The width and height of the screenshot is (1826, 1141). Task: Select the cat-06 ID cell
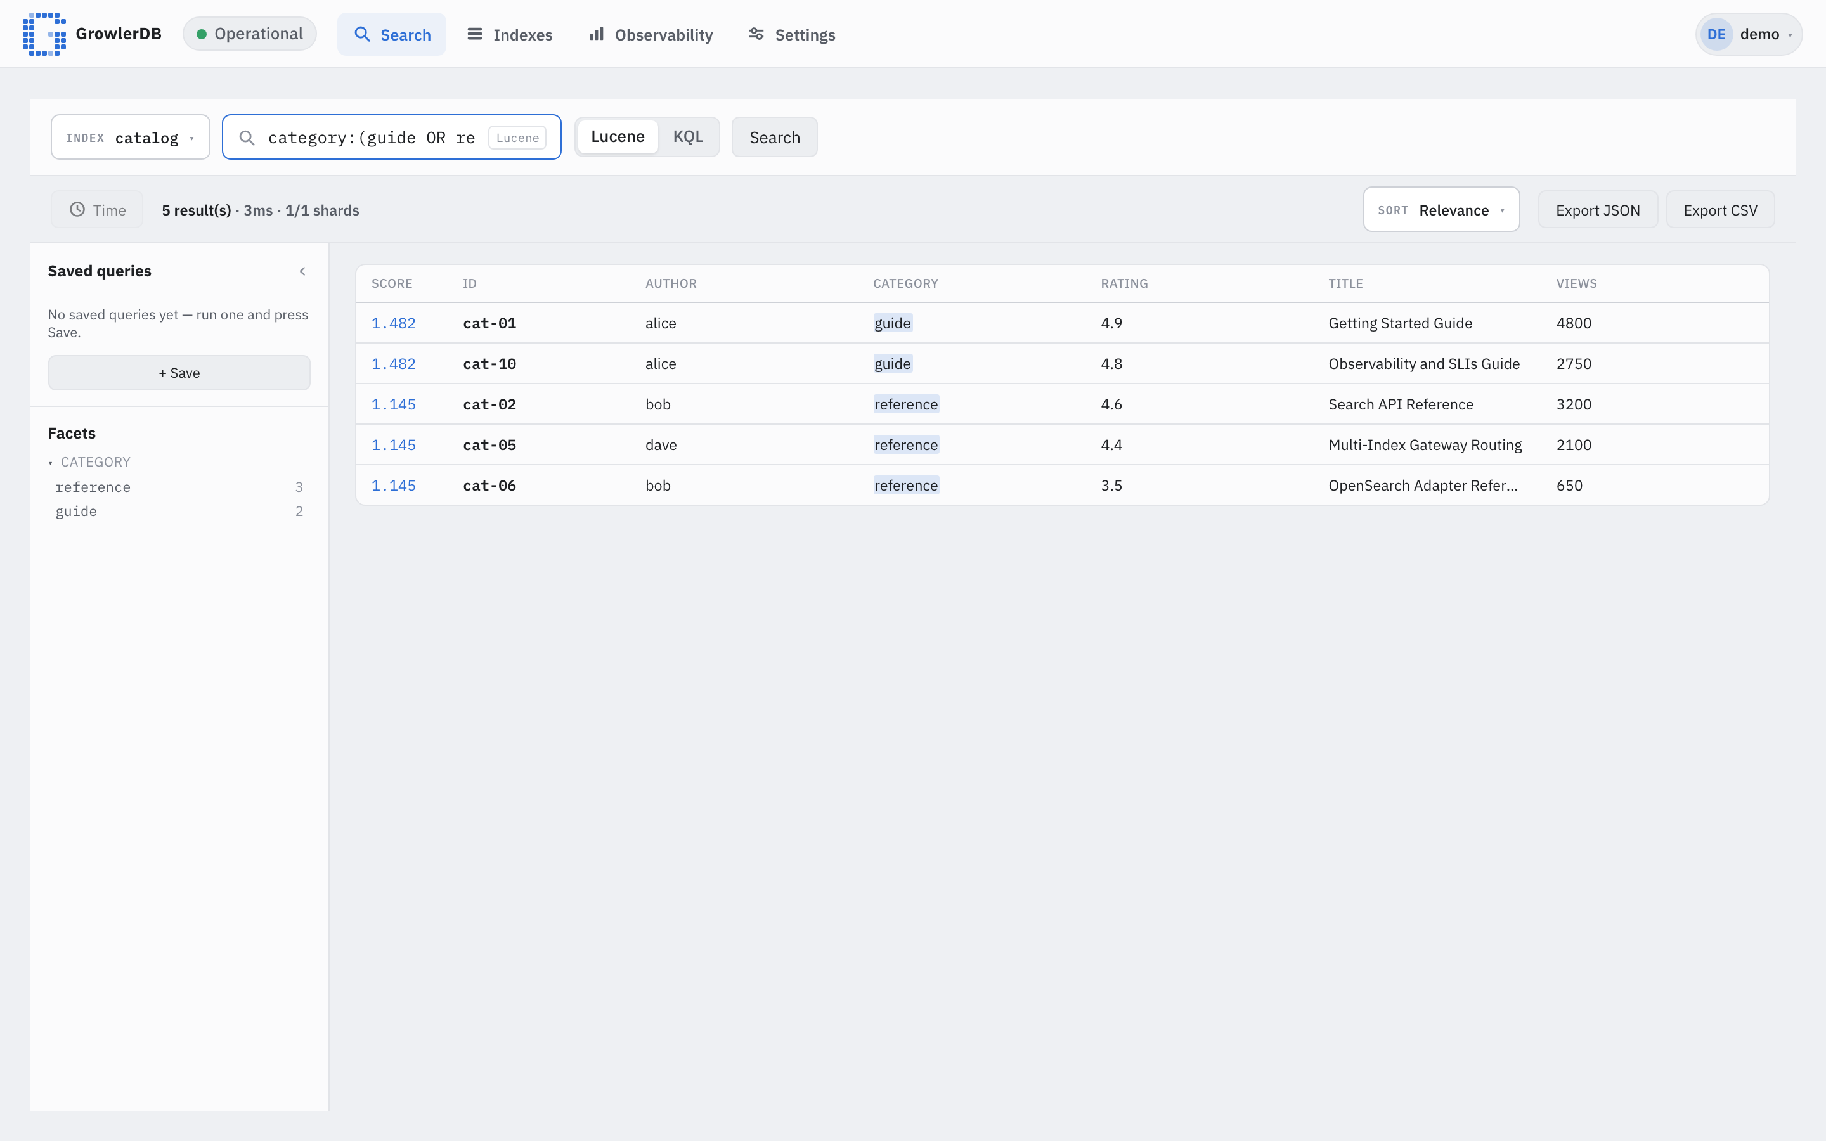coord(489,486)
